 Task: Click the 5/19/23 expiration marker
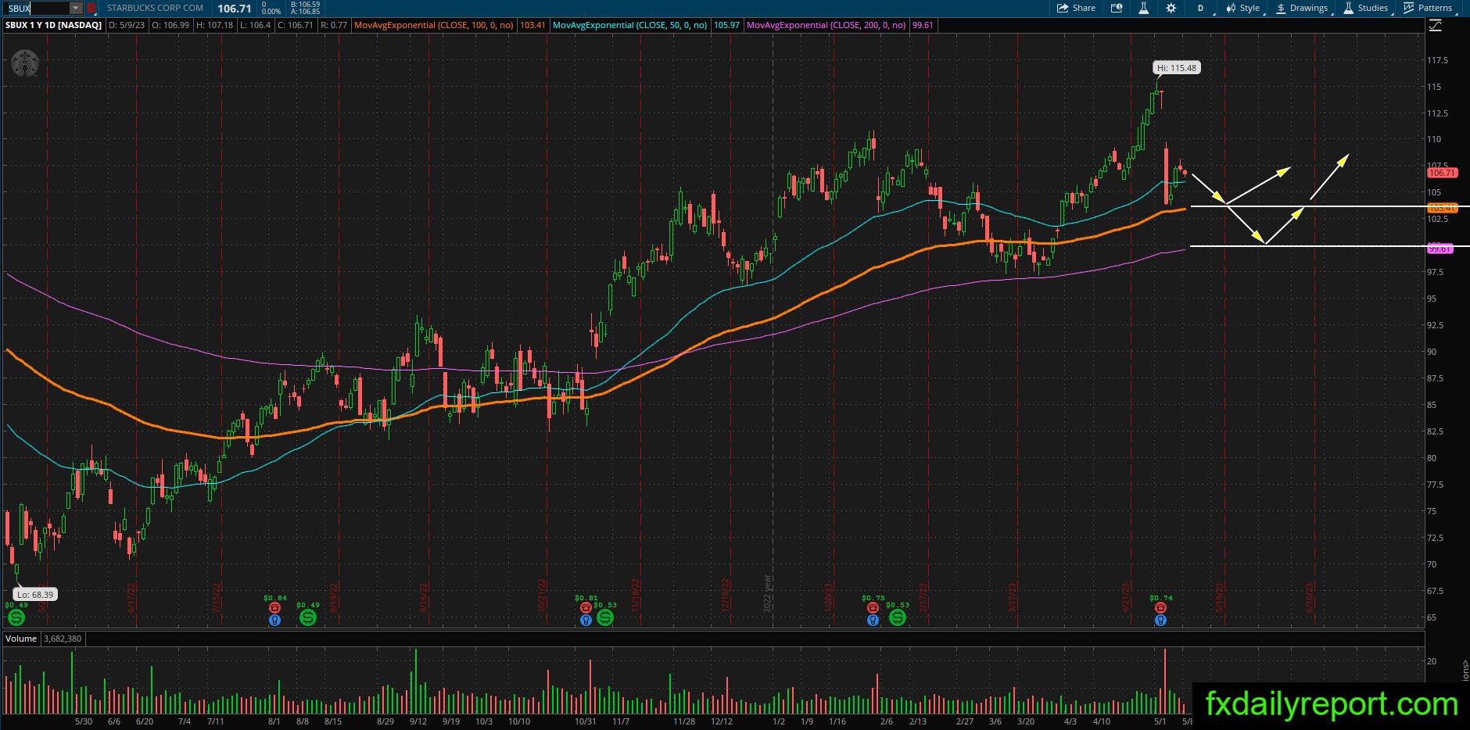tap(1219, 597)
